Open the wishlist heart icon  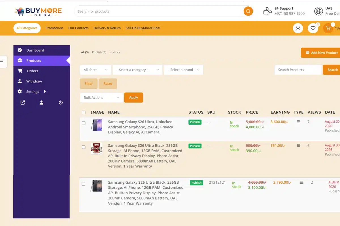313,28
